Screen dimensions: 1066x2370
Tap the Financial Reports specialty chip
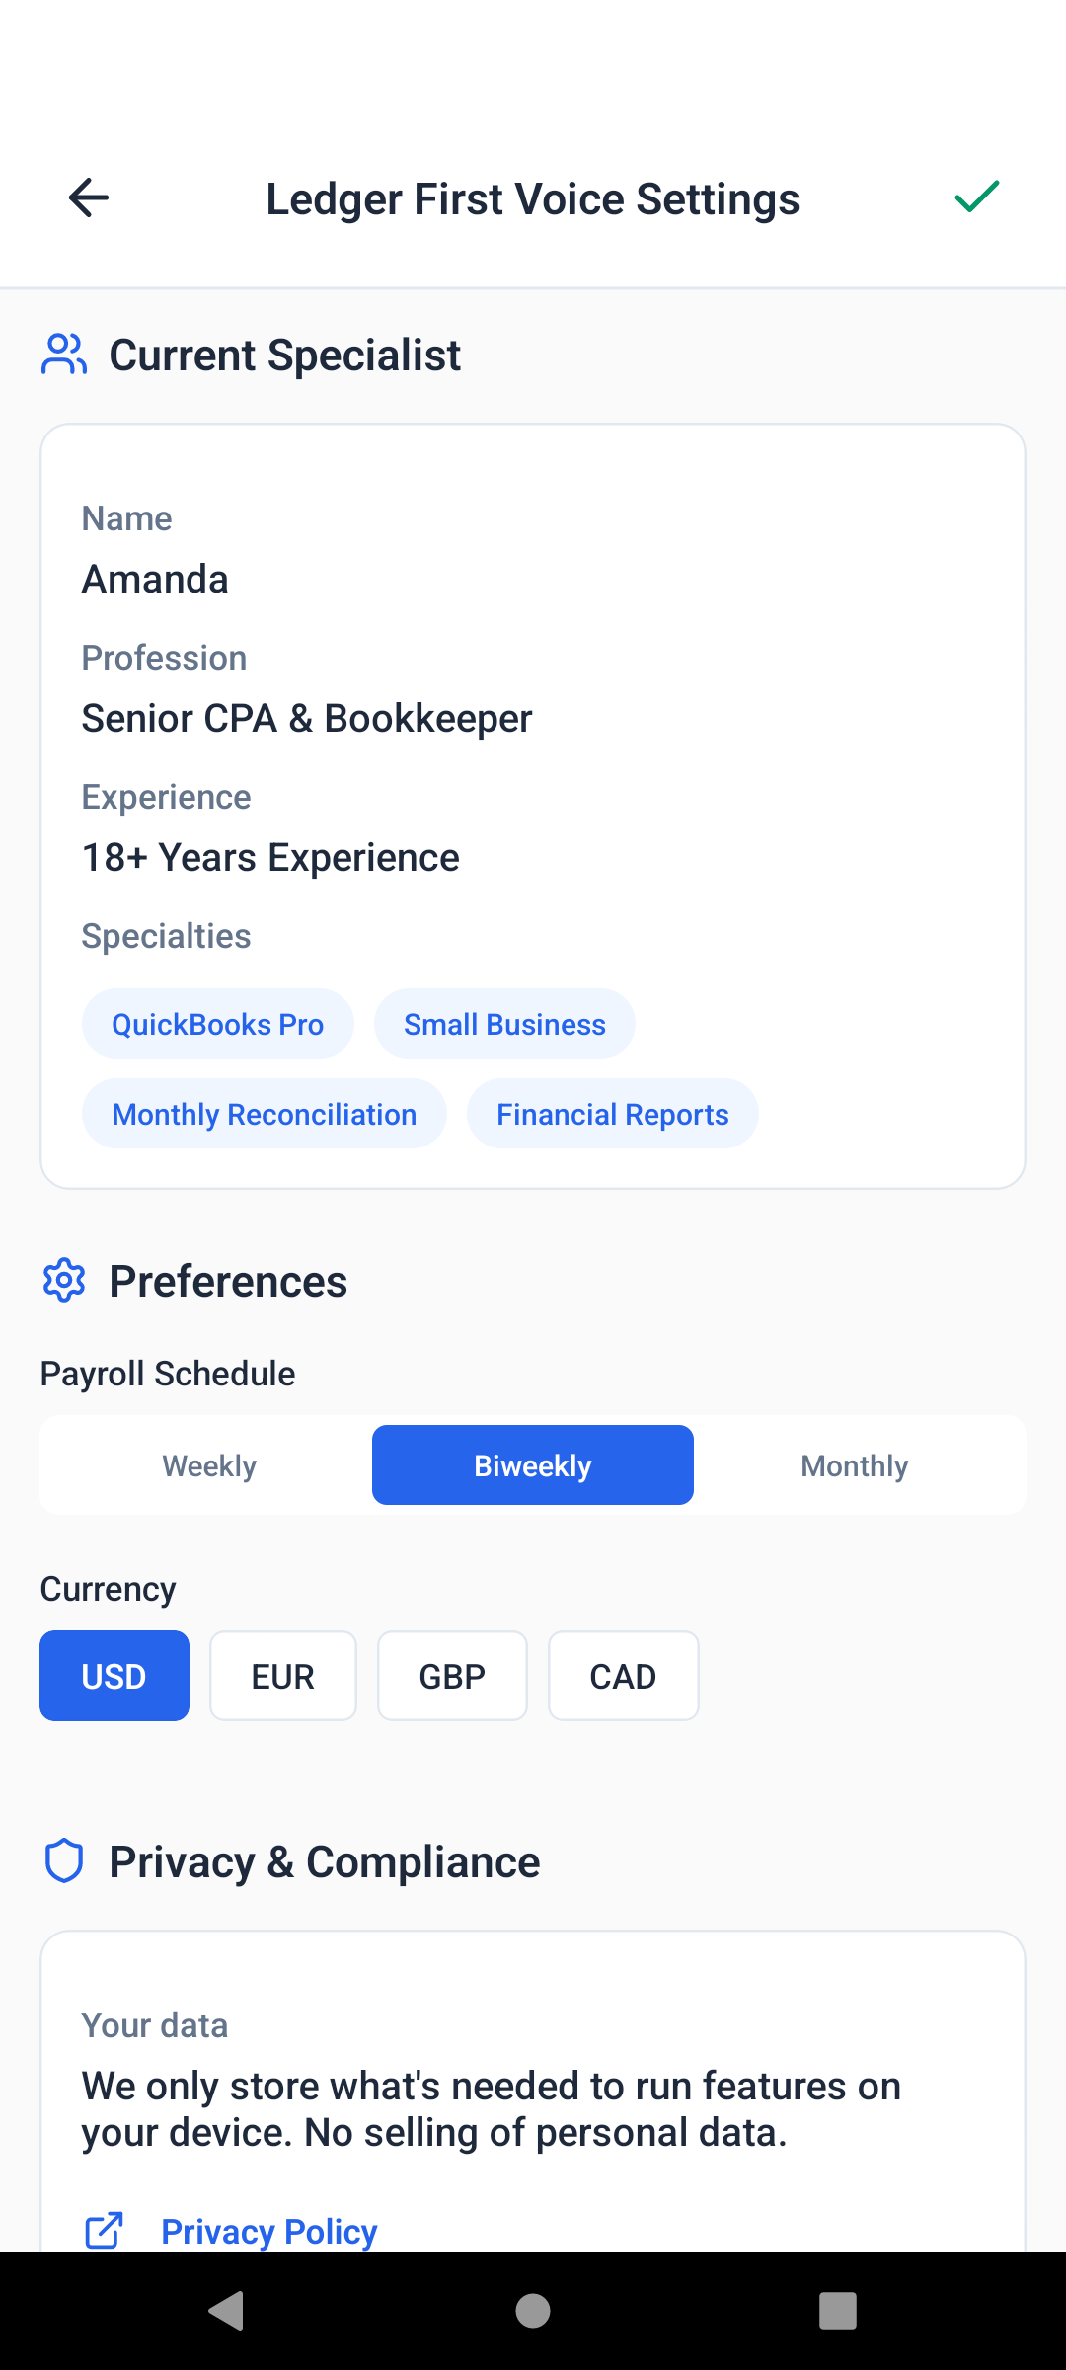(x=612, y=1114)
